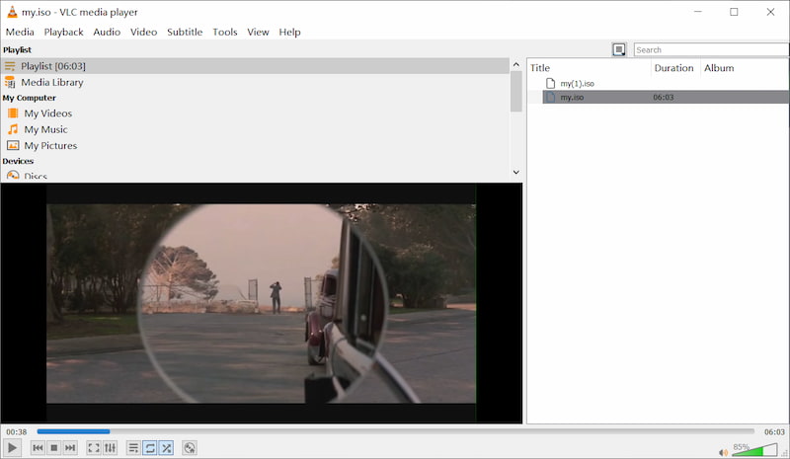Screen dimensions: 790x459
Task: Toggle fullscreen video mode
Action: click(94, 448)
